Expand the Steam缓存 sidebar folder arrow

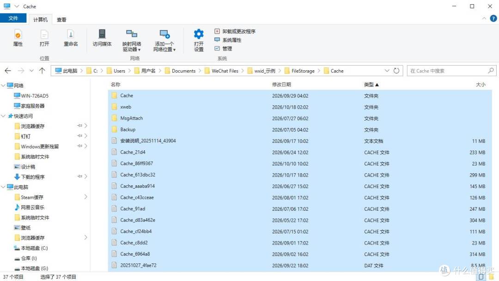(85, 197)
